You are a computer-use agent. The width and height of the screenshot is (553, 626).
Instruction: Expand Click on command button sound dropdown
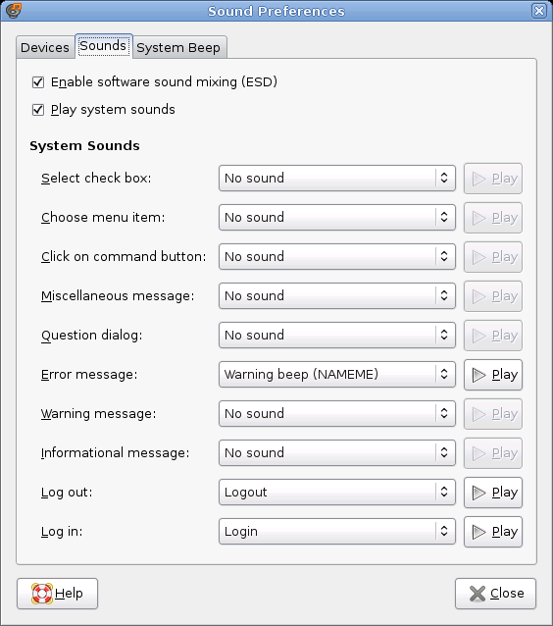[337, 257]
